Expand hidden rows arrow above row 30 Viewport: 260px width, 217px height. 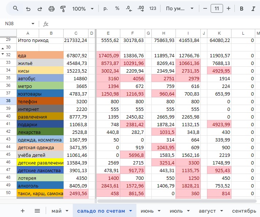[x=3, y=49]
